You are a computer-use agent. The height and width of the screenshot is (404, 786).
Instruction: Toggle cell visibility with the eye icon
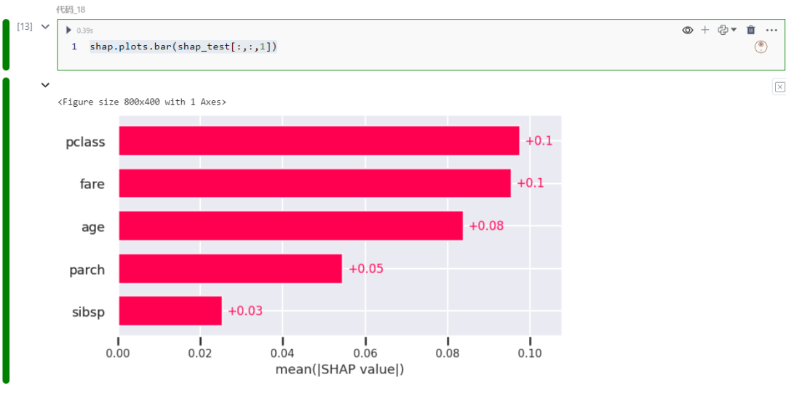(687, 30)
